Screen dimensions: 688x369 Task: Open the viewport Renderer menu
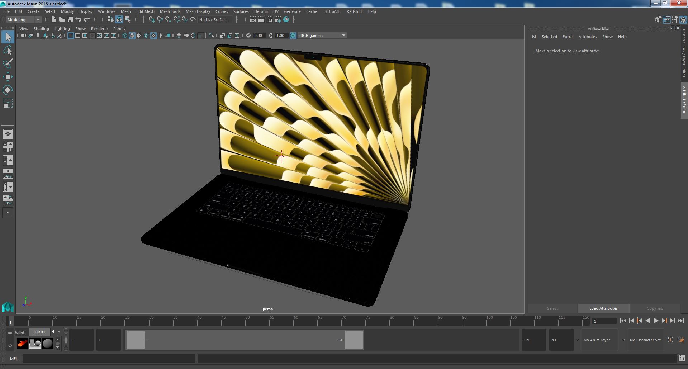[x=99, y=29]
